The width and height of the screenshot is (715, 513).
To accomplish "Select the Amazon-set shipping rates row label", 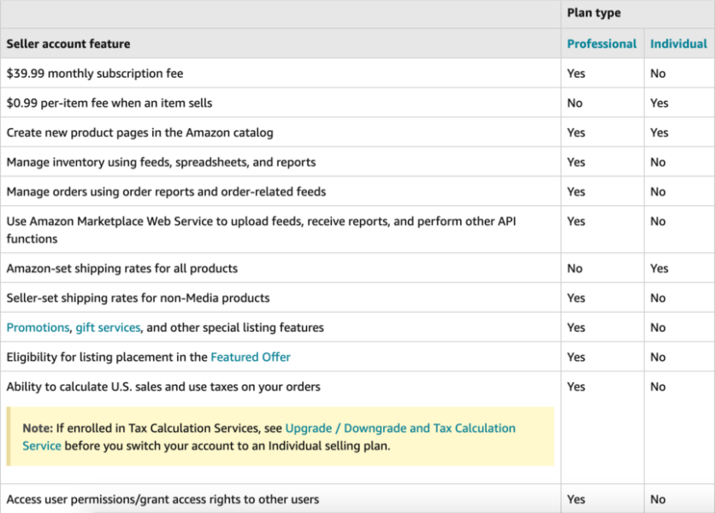I will pos(121,268).
